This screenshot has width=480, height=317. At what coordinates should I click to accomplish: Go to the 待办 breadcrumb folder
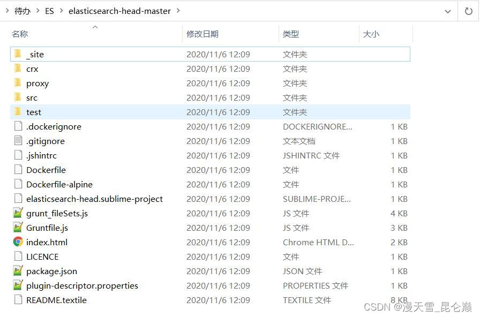22,11
